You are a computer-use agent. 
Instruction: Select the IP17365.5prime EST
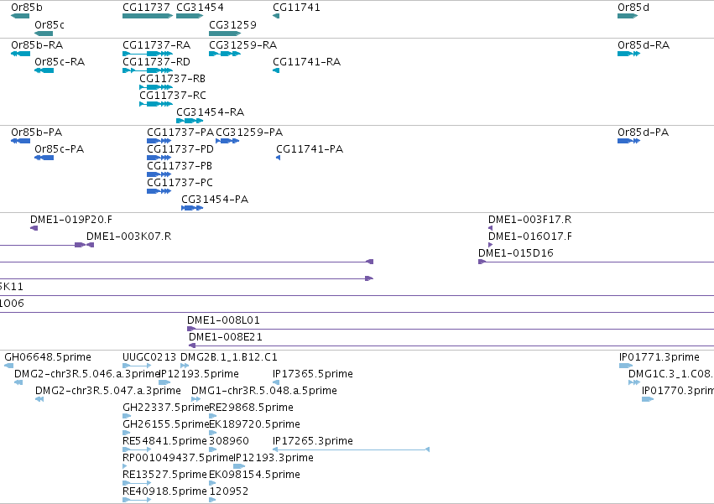tap(276, 382)
